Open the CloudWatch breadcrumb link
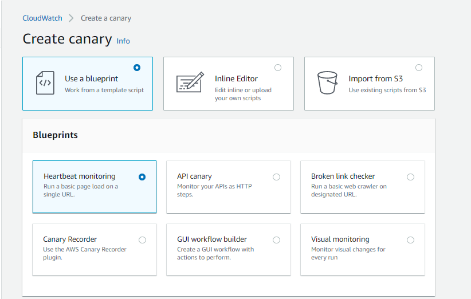The height and width of the screenshot is (299, 471). click(x=42, y=18)
